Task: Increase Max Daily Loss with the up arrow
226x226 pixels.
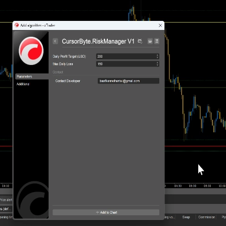Action: (x=157, y=63)
